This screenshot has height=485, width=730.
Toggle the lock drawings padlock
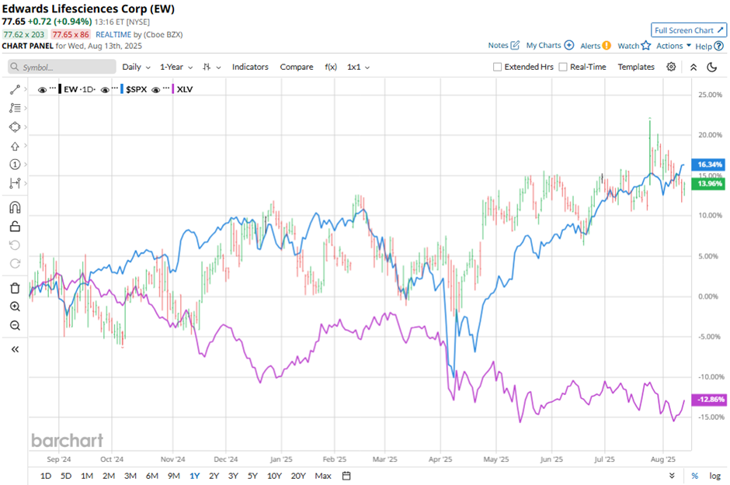coord(15,227)
